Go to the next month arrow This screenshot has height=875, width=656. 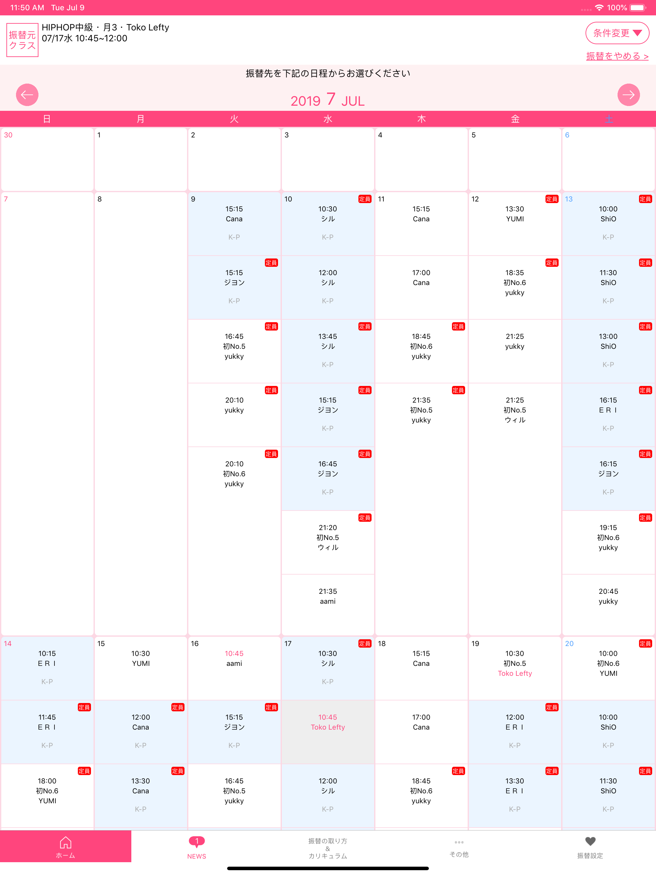[x=628, y=94]
